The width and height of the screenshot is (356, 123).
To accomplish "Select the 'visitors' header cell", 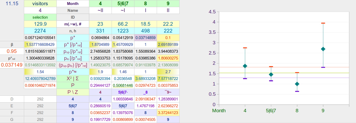I will tap(40, 4).
